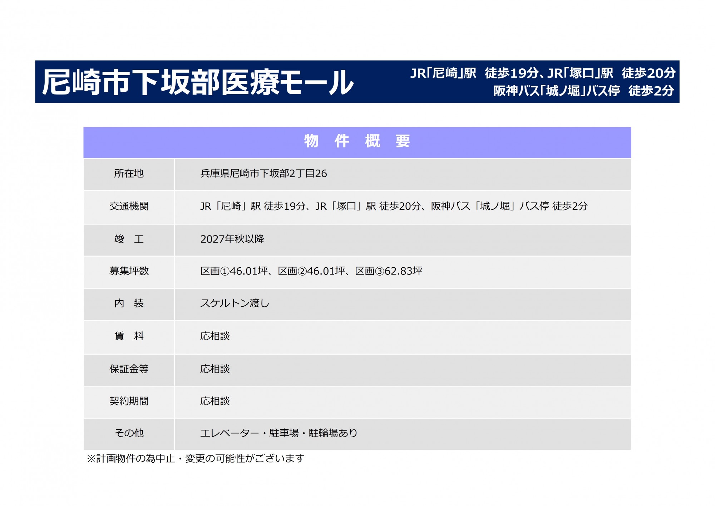The width and height of the screenshot is (715, 506).
Task: Select the 賃料 row label
Action: tap(129, 336)
